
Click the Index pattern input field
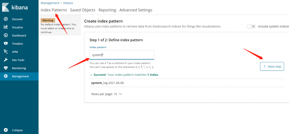click(122, 55)
